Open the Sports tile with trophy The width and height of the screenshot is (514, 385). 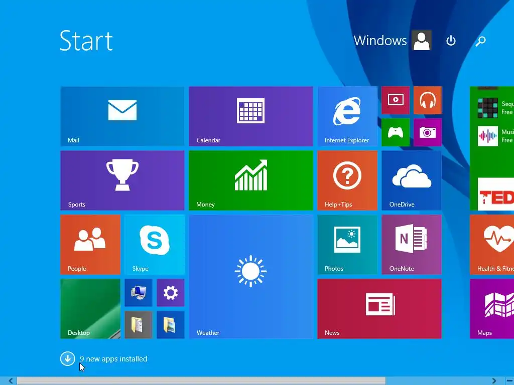122,180
